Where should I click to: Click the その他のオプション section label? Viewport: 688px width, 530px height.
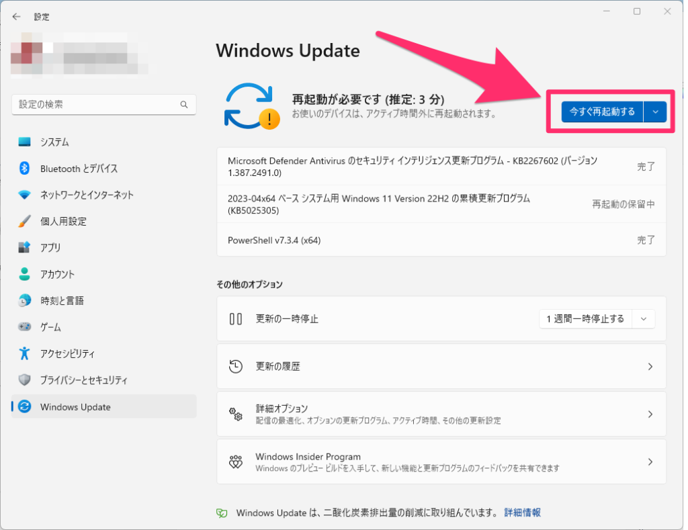pyautogui.click(x=250, y=284)
